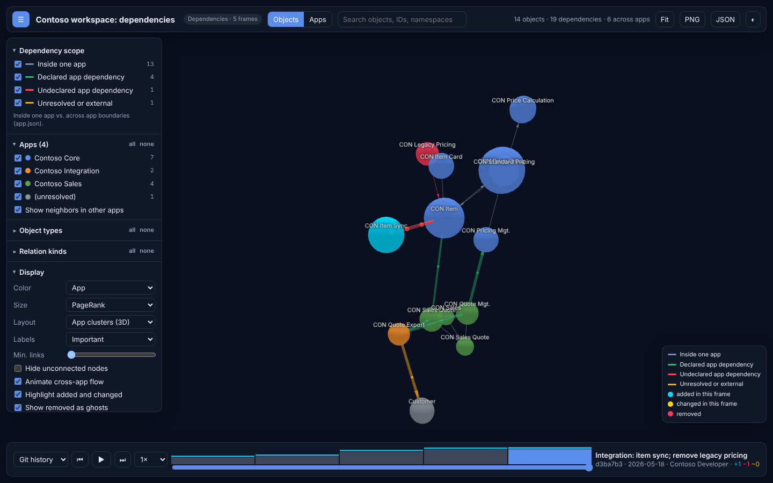773x483 pixels.
Task: Jump to the first commit frame bar
Action: point(213,460)
